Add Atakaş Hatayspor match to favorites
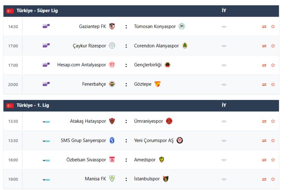 tap(273, 122)
